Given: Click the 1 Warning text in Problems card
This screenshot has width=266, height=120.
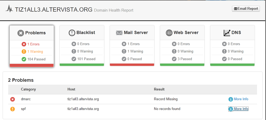Looking at the screenshot, I should pos(35,51).
